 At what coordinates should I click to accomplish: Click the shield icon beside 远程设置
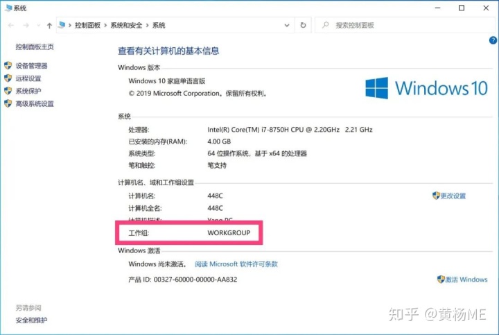pos(8,78)
